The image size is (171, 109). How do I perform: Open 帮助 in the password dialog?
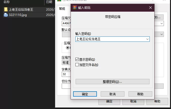pos(140,94)
